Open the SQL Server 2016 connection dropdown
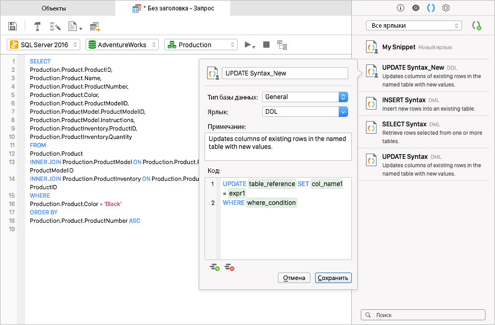Viewport: 495px width, 325px height. [44, 45]
